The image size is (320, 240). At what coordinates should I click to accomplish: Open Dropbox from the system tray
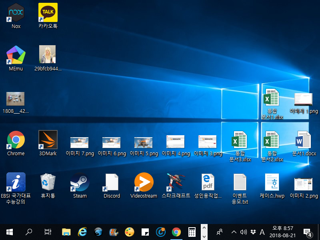tap(253, 232)
